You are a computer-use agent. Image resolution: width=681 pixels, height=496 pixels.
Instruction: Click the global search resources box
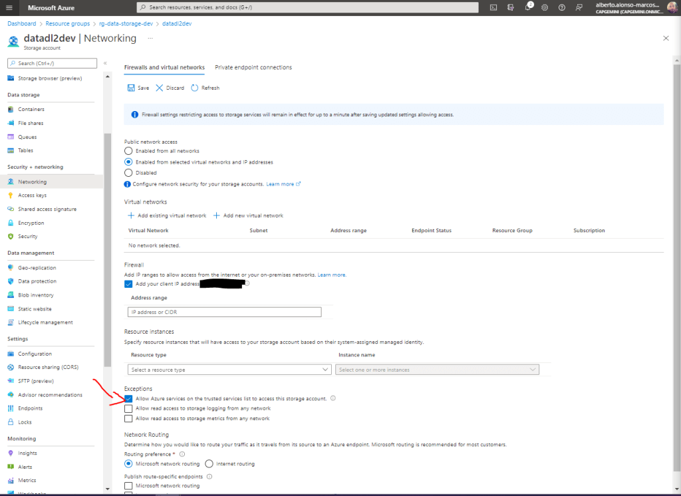pyautogui.click(x=307, y=7)
